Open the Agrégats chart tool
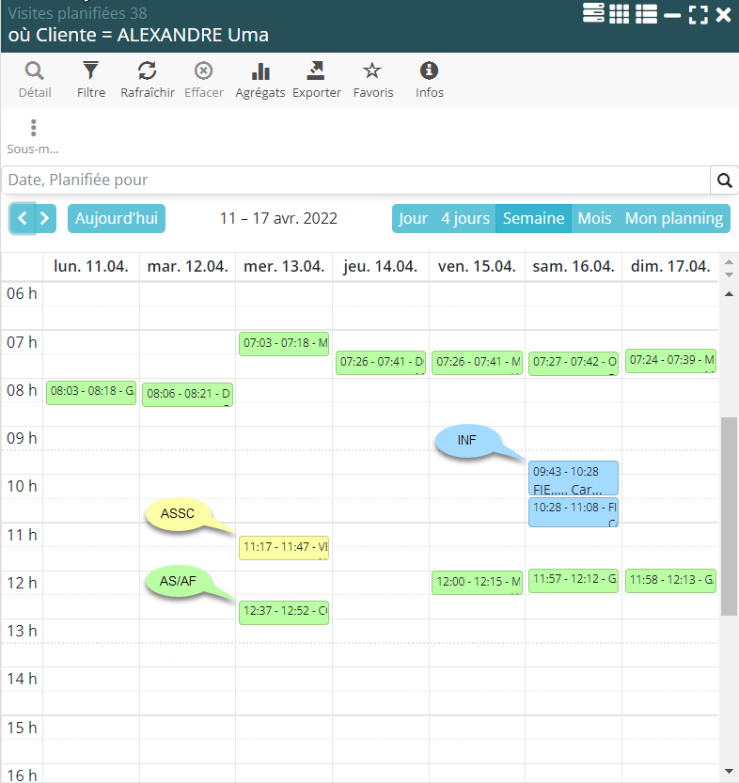This screenshot has width=739, height=783. click(260, 79)
